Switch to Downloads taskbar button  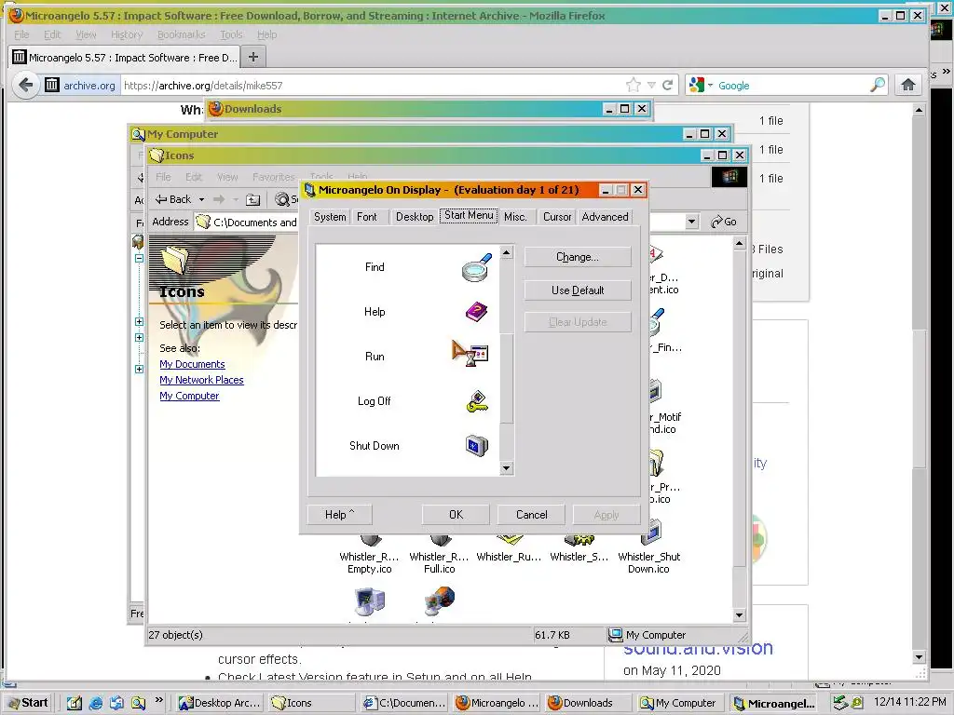click(587, 703)
